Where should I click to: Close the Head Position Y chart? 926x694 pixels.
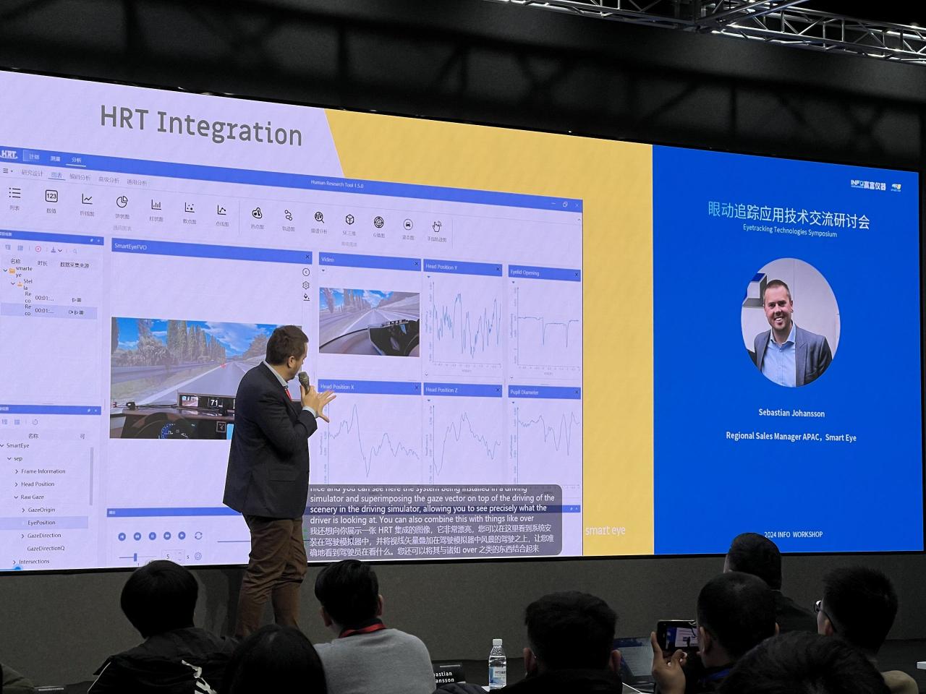tap(498, 270)
